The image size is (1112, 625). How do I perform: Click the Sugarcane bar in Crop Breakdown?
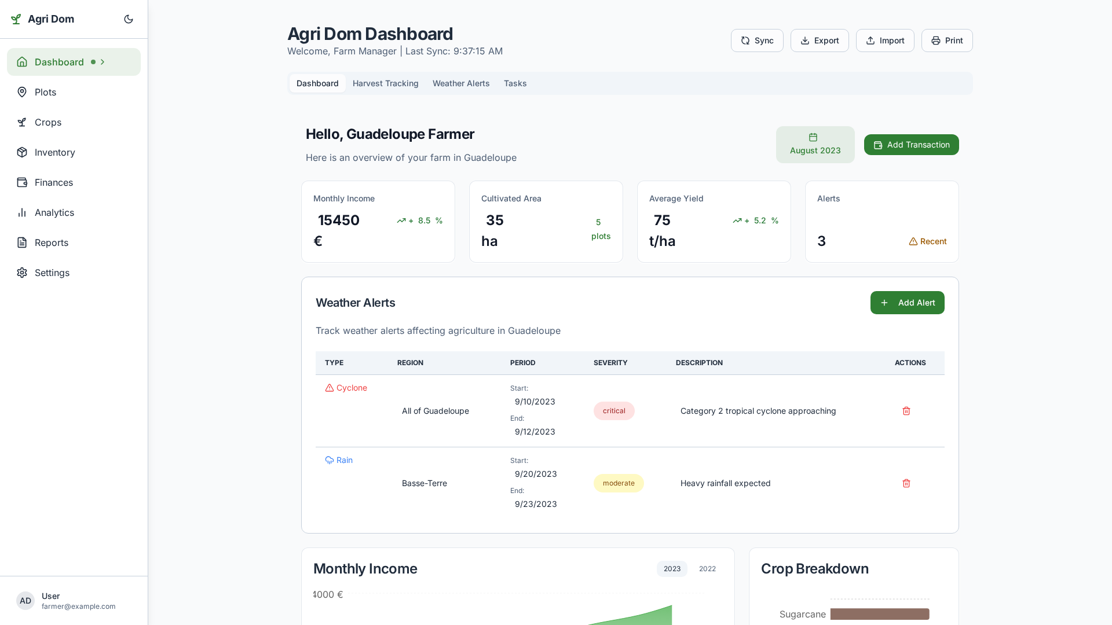pyautogui.click(x=880, y=614)
